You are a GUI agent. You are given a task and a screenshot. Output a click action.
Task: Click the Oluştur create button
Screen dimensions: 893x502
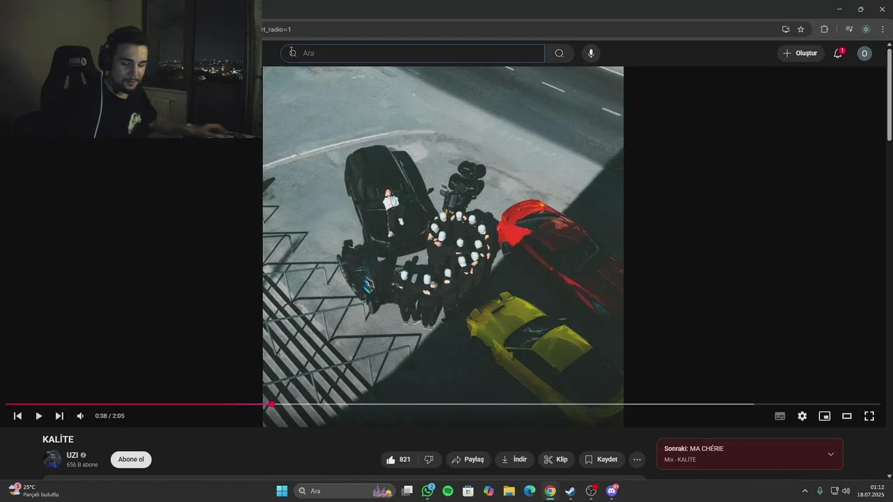[x=800, y=54]
